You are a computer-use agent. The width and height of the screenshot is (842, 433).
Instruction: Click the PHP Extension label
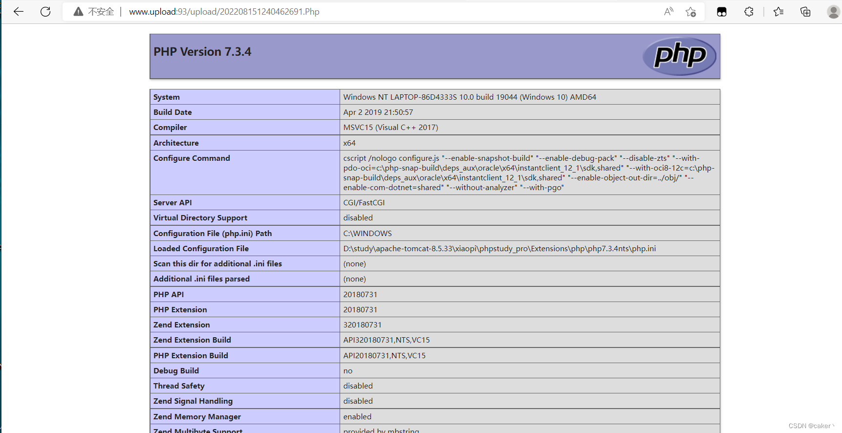point(180,310)
